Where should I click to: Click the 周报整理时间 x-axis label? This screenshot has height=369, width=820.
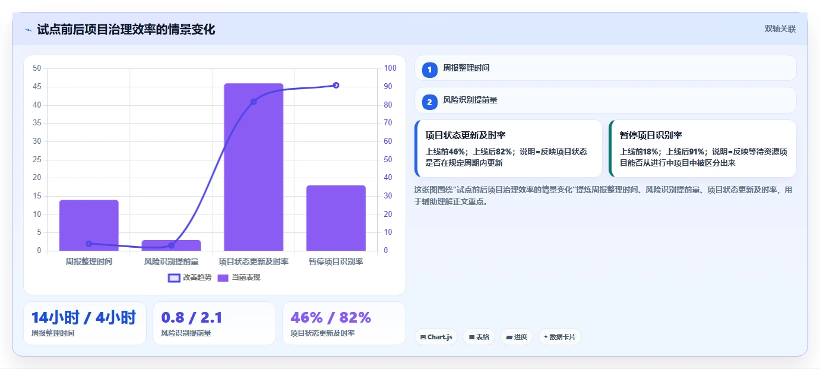coord(89,261)
